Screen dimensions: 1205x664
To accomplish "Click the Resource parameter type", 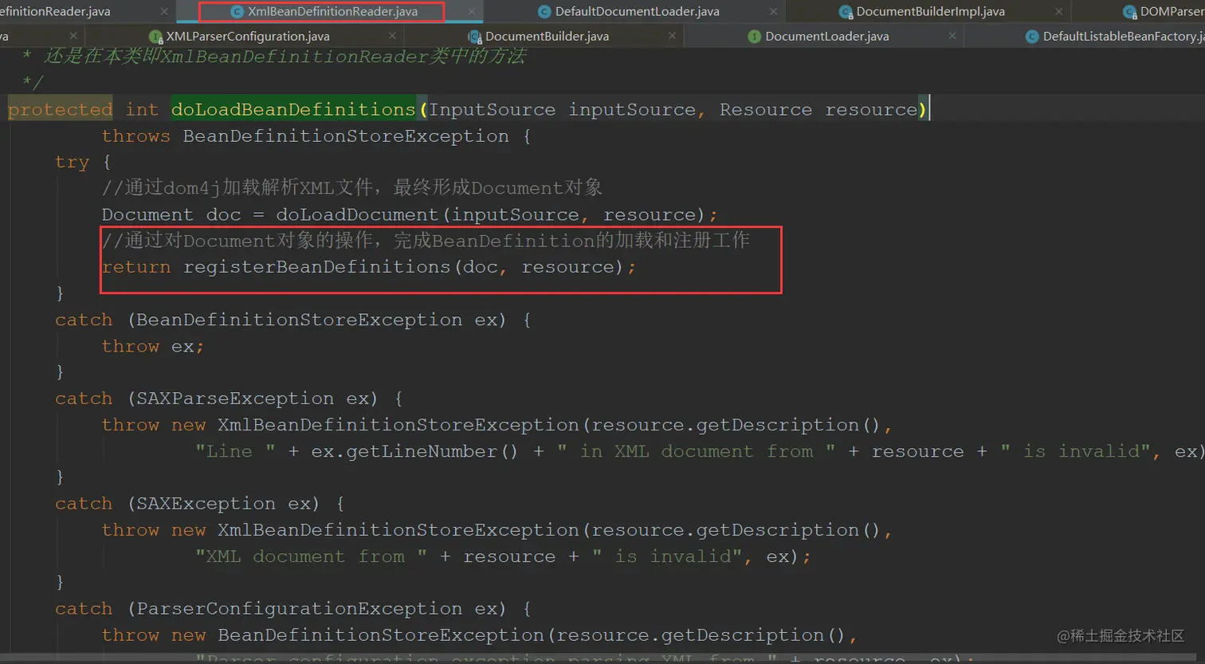I will pyautogui.click(x=766, y=109).
